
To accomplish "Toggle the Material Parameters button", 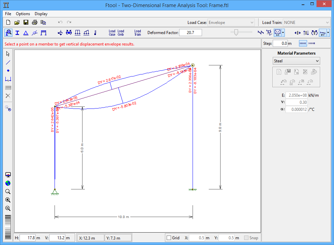I will pos(8,33).
